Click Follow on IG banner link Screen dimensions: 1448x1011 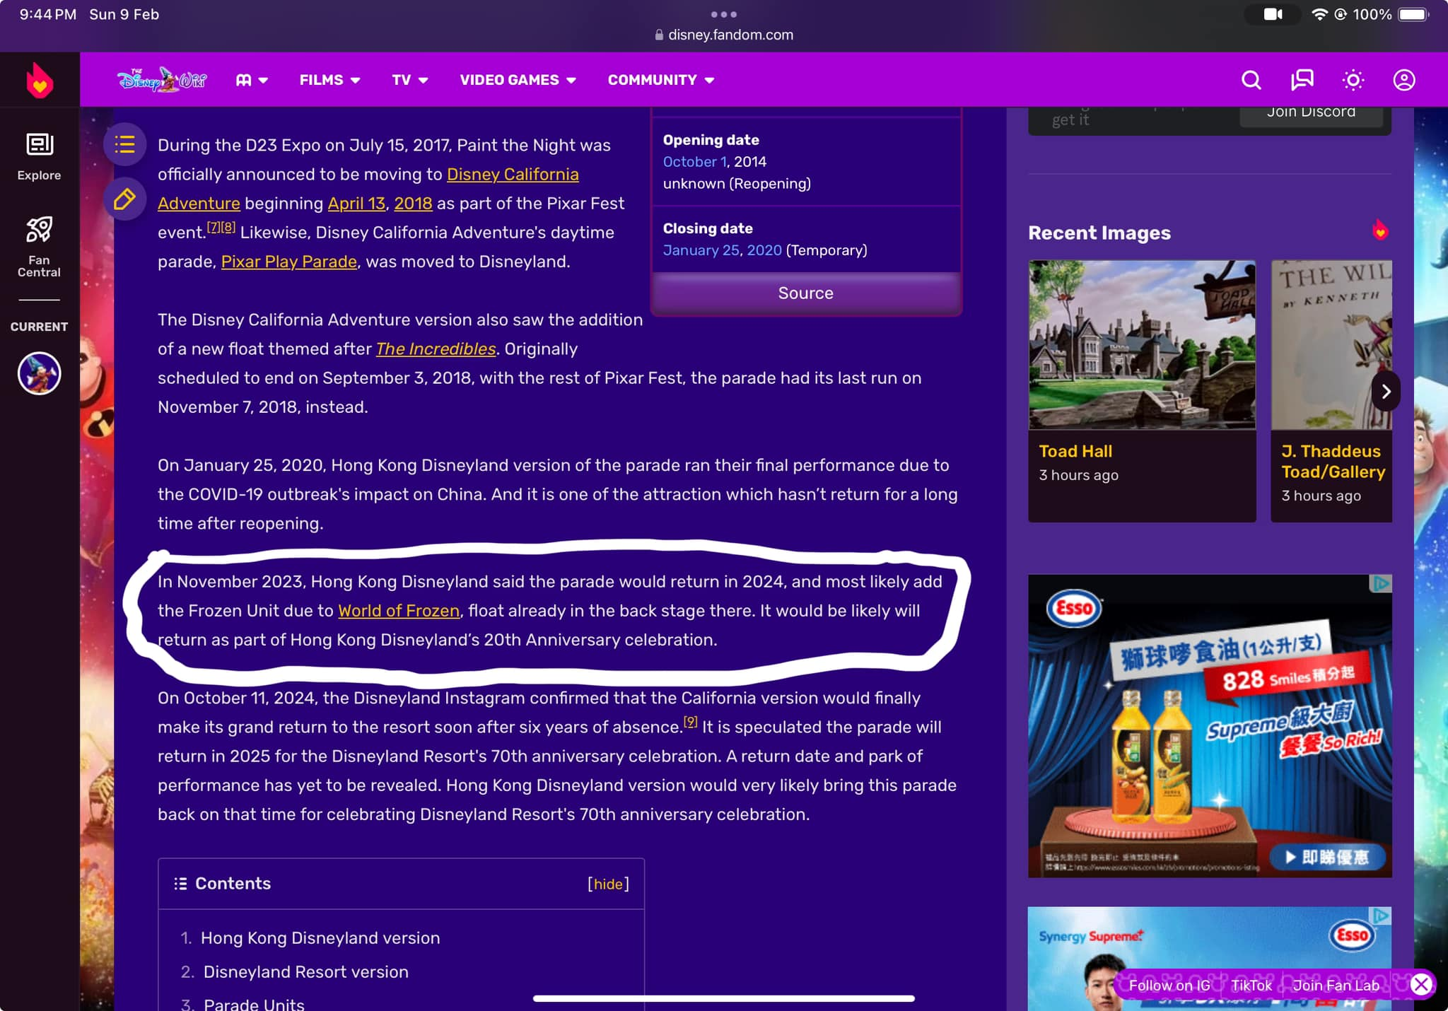click(x=1169, y=985)
